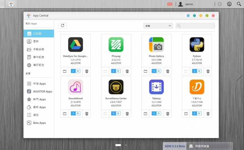The height and width of the screenshot is (150, 244).
Task: Select the Installed (已安裝) sidebar item
Action: [x=39, y=33]
